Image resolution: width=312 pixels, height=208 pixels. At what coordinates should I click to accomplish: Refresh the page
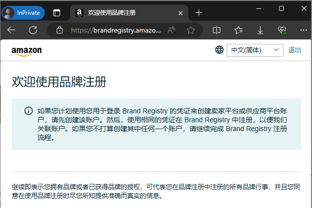[33, 30]
